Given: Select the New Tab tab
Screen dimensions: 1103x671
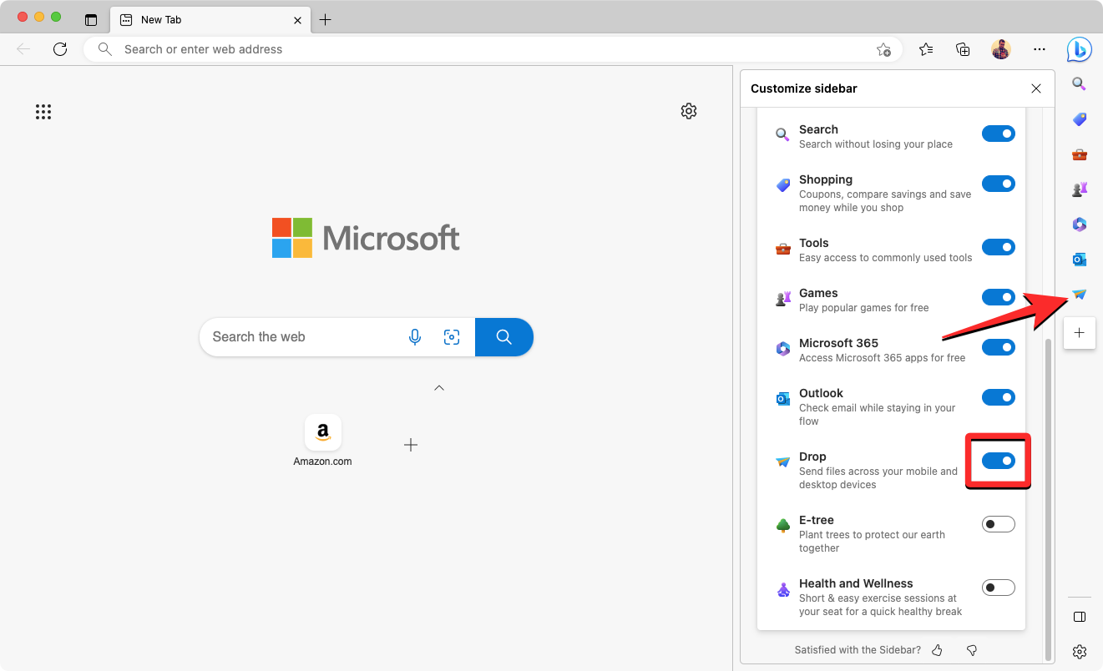Looking at the screenshot, I should coord(200,19).
